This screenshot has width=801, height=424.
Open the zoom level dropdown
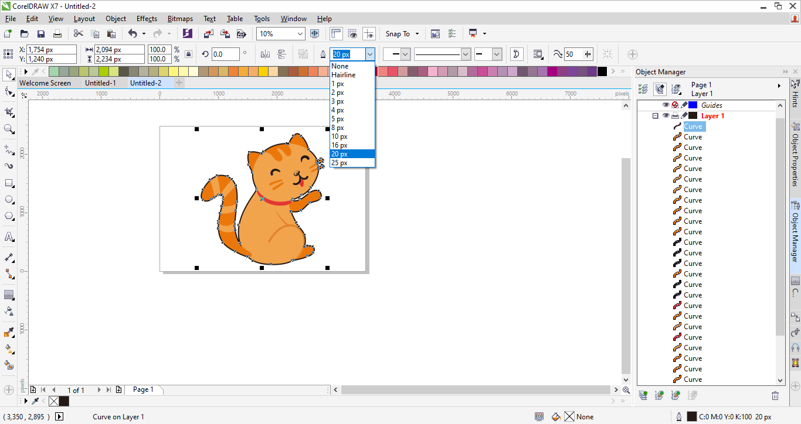pyautogui.click(x=300, y=33)
